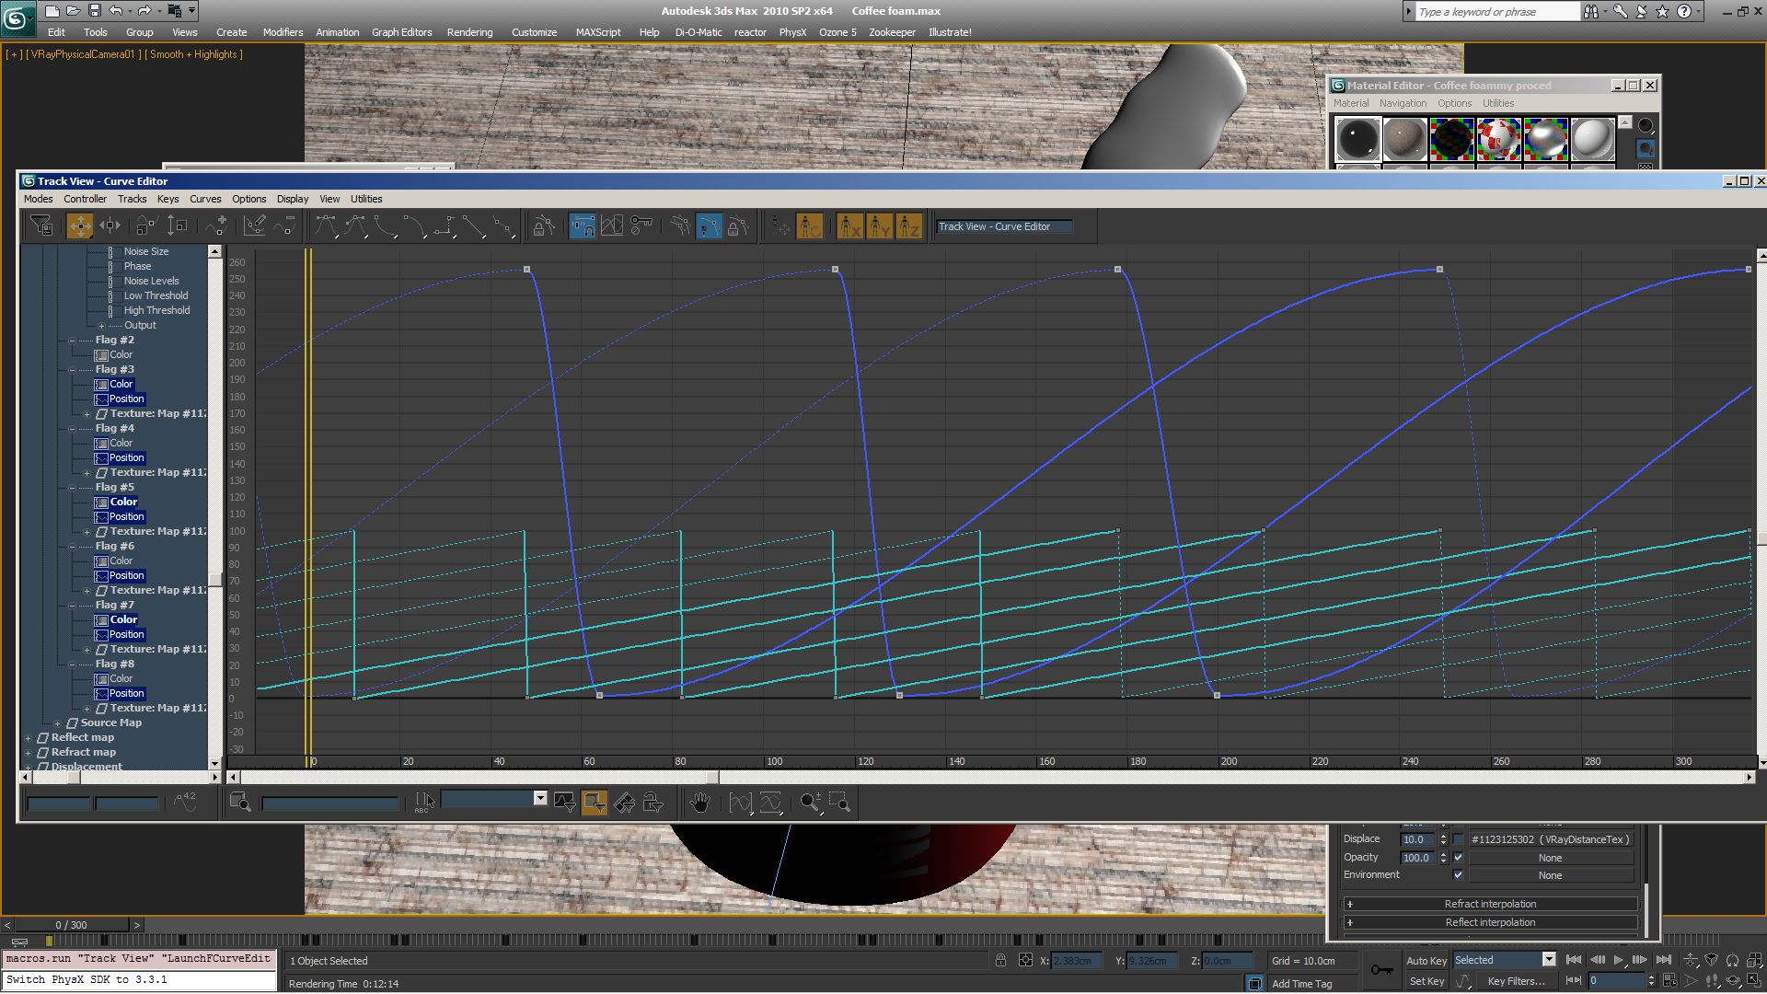Toggle the Opacity map checkbox
The image size is (1767, 994).
[1458, 858]
